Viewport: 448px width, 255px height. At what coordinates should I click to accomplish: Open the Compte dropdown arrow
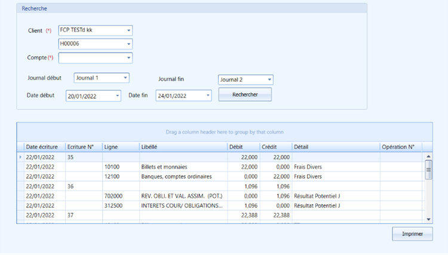(x=128, y=58)
